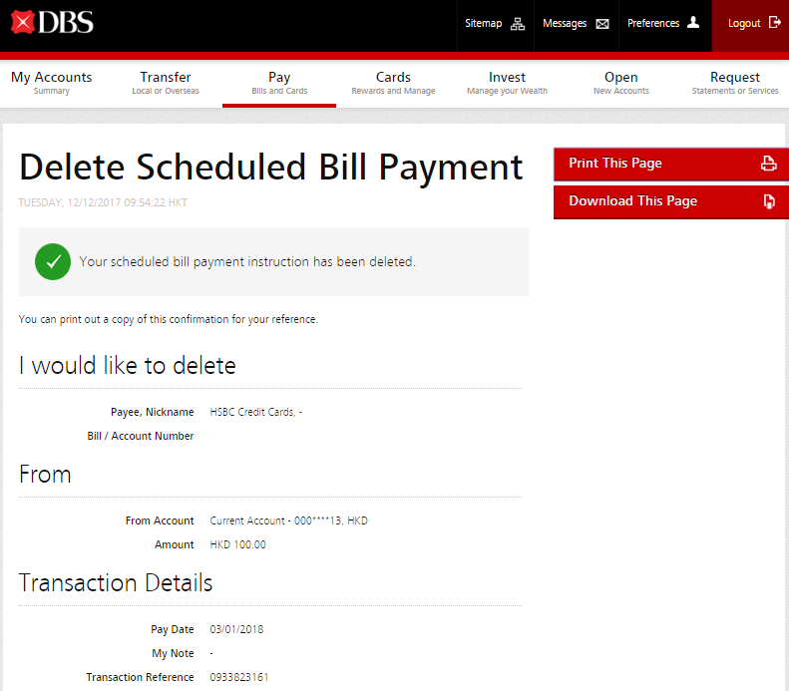
Task: Open the Open New Accounts menu
Action: pyautogui.click(x=620, y=83)
